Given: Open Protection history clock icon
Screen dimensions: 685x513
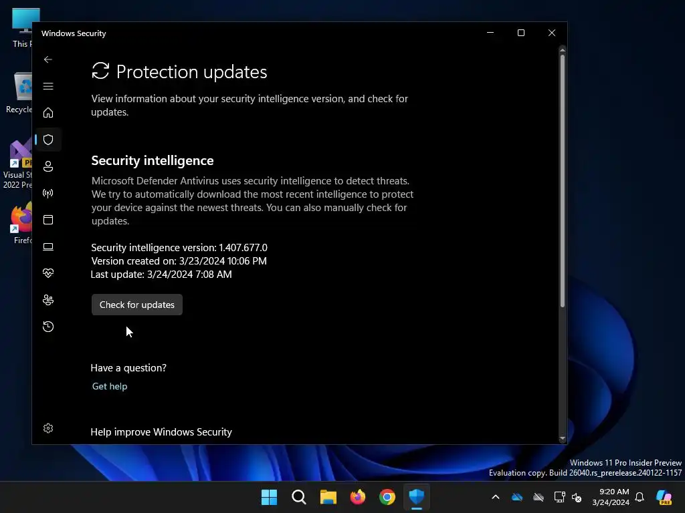Looking at the screenshot, I should (x=48, y=327).
